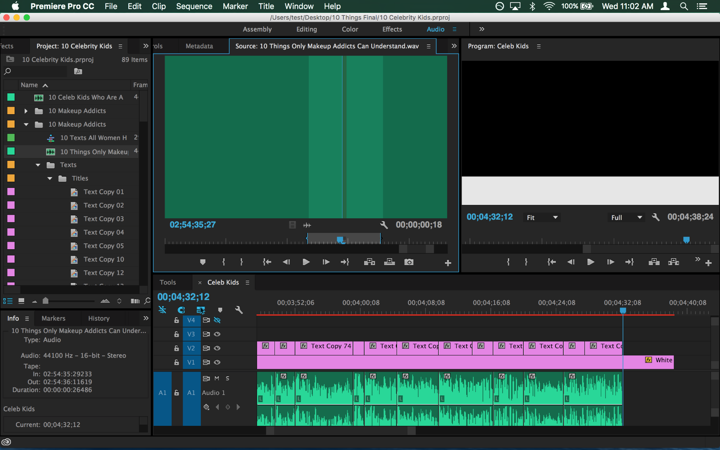Click the Project panel search folder icon
The height and width of the screenshot is (450, 720).
78,71
